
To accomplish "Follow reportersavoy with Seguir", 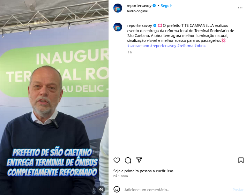I will (x=166, y=6).
